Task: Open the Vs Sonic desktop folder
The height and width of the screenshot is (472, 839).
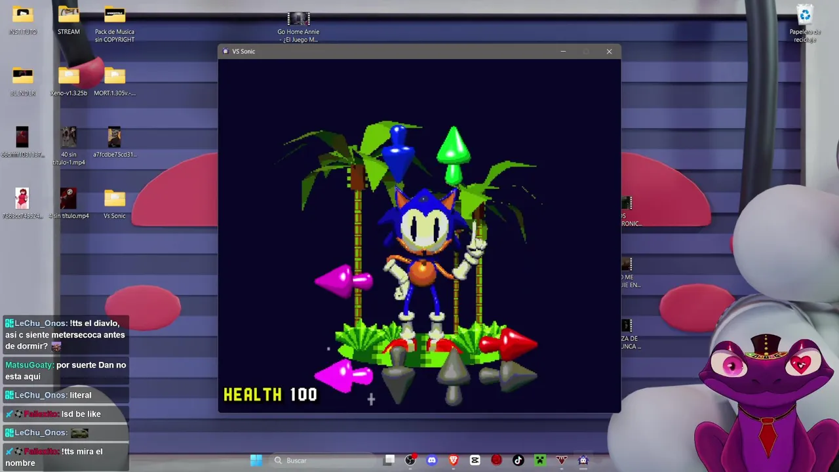Action: pyautogui.click(x=115, y=204)
